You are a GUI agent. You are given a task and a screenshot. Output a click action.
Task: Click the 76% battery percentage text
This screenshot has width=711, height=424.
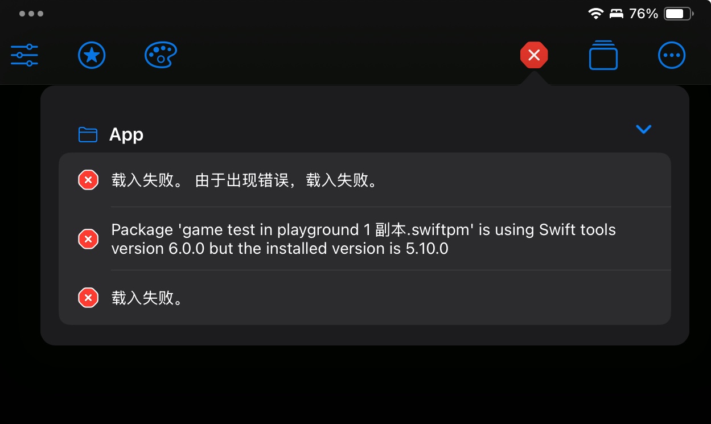644,14
